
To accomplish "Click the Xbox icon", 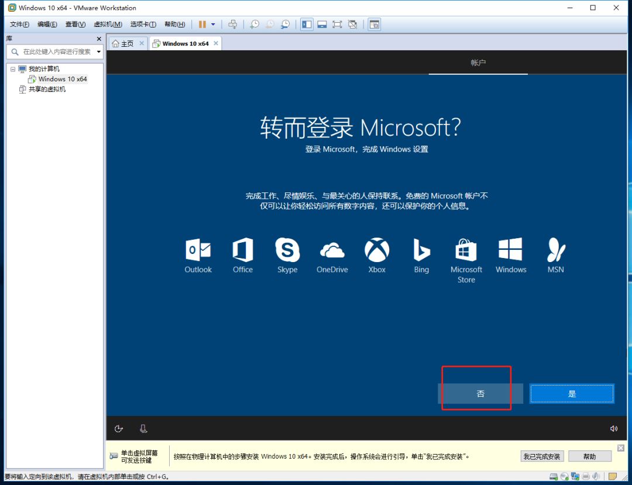I will coord(377,250).
